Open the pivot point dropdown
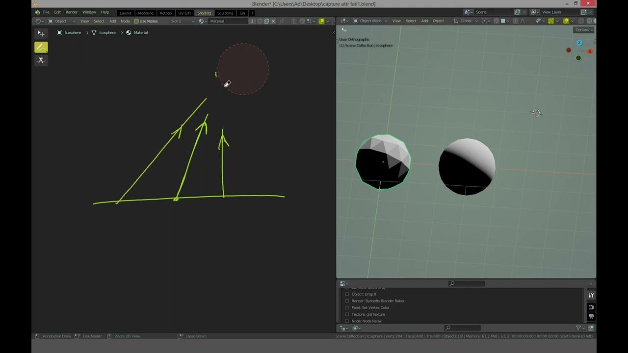The image size is (628, 353). 486,21
